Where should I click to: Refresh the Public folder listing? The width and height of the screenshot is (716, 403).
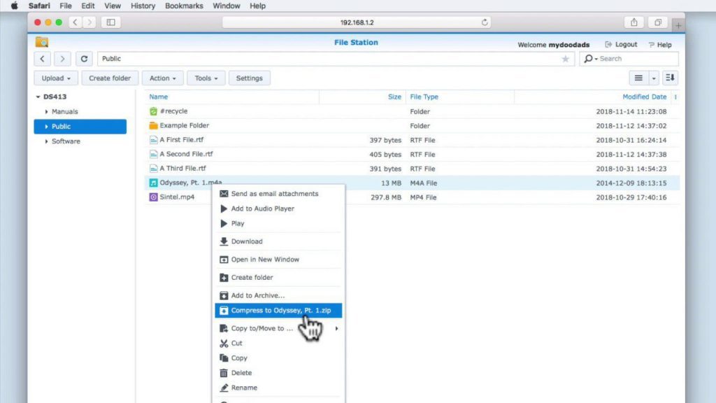(x=84, y=59)
